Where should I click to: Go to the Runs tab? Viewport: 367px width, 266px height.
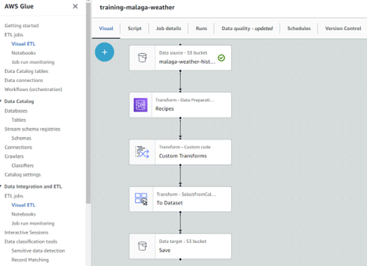point(201,29)
